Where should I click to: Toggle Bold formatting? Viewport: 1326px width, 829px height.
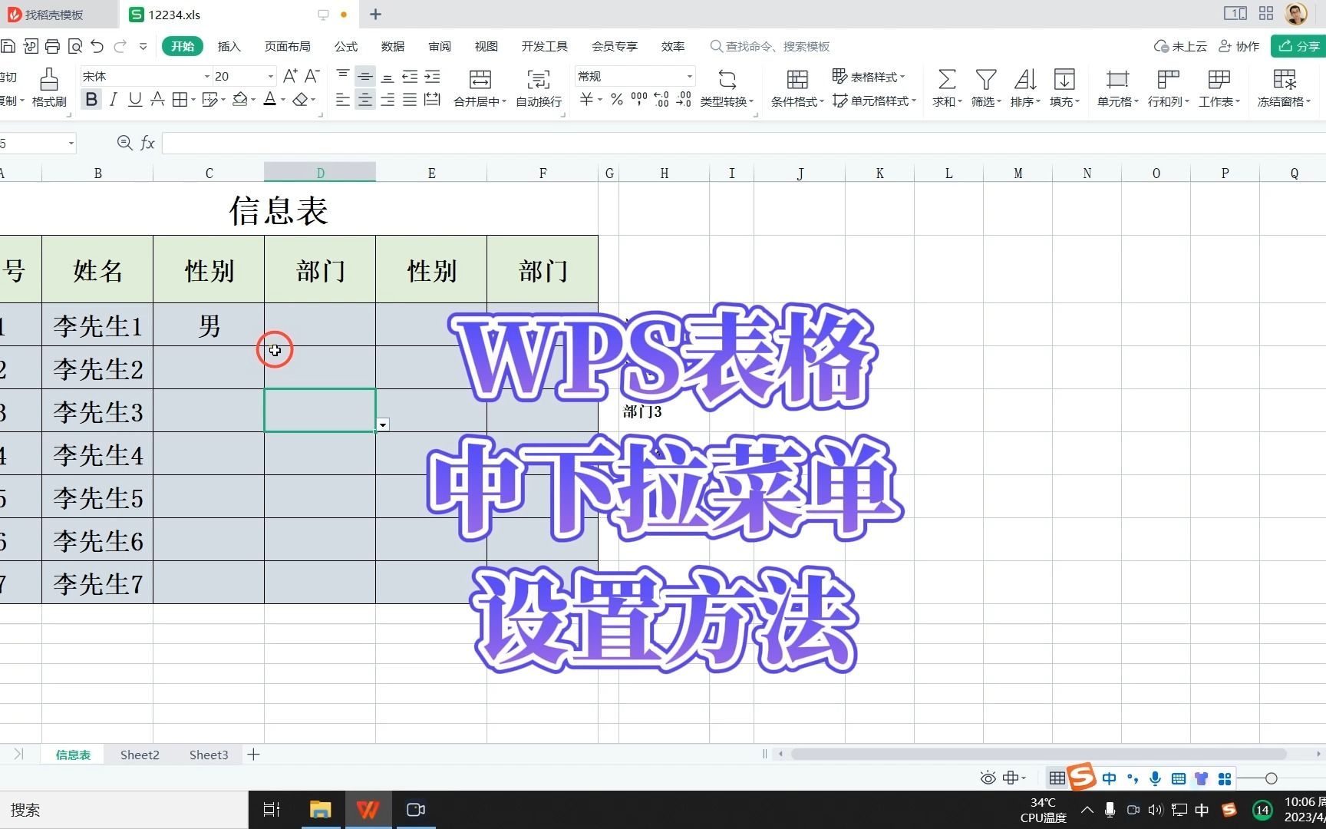click(x=91, y=100)
